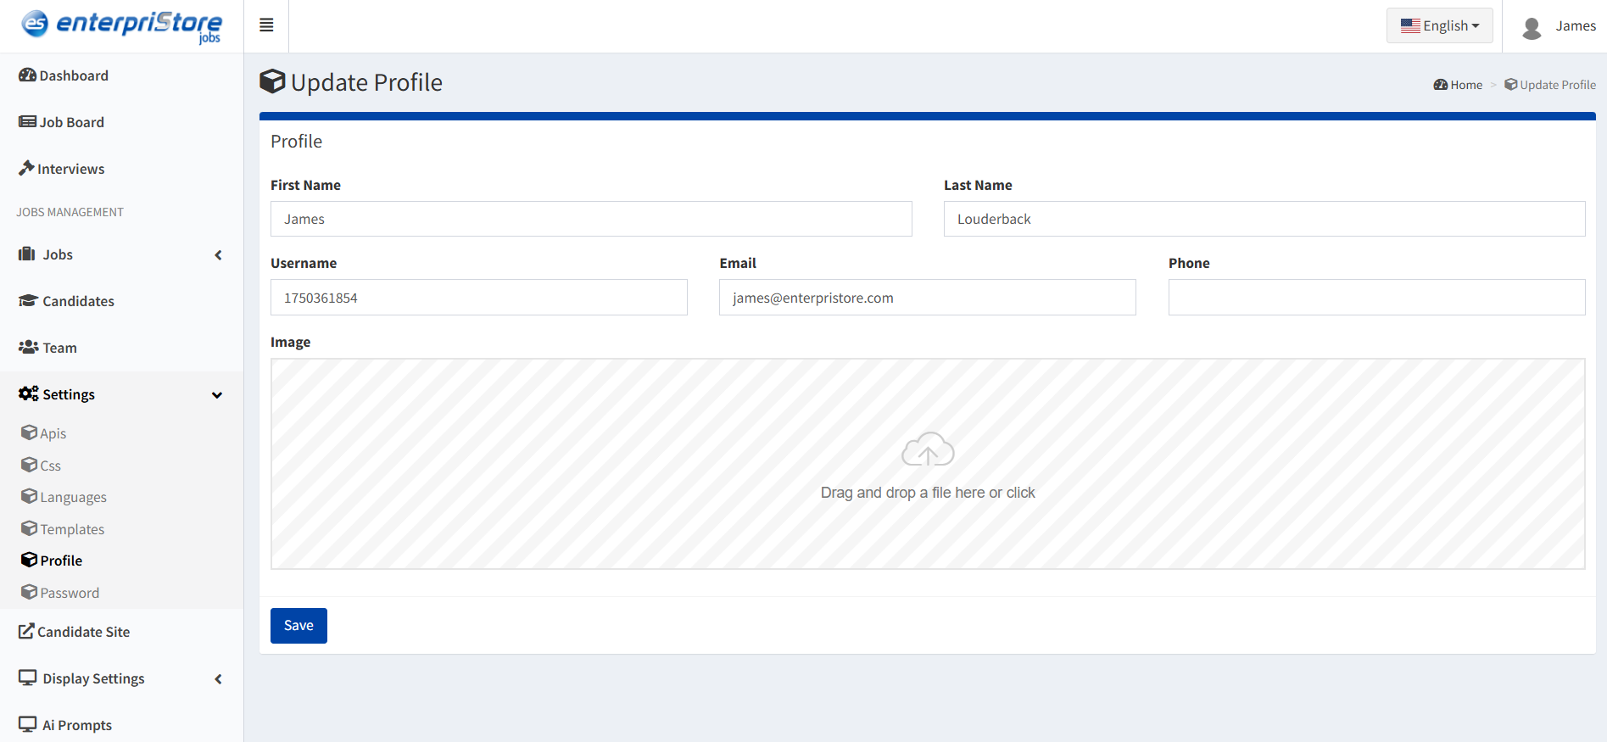The image size is (1607, 742).
Task: Follow the Home breadcrumb link
Action: pyautogui.click(x=1465, y=85)
